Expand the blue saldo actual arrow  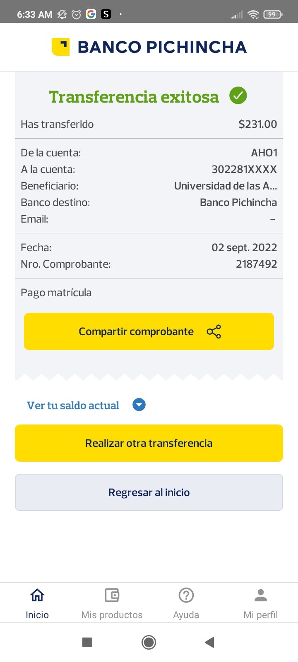(139, 405)
